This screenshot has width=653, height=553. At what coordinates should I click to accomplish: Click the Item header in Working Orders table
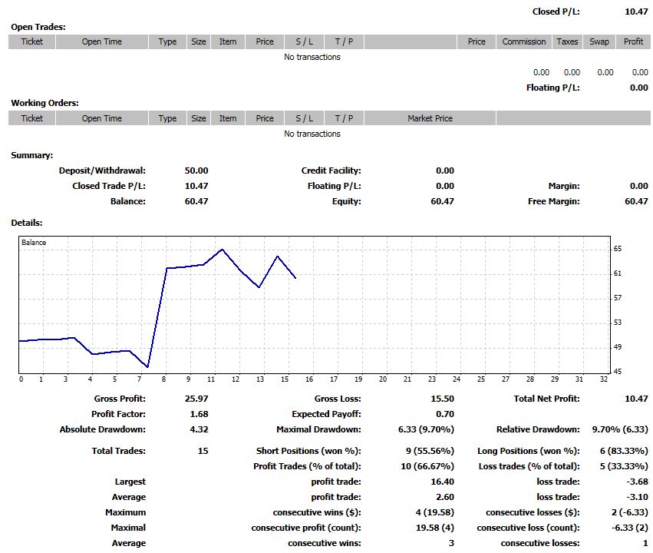click(228, 118)
